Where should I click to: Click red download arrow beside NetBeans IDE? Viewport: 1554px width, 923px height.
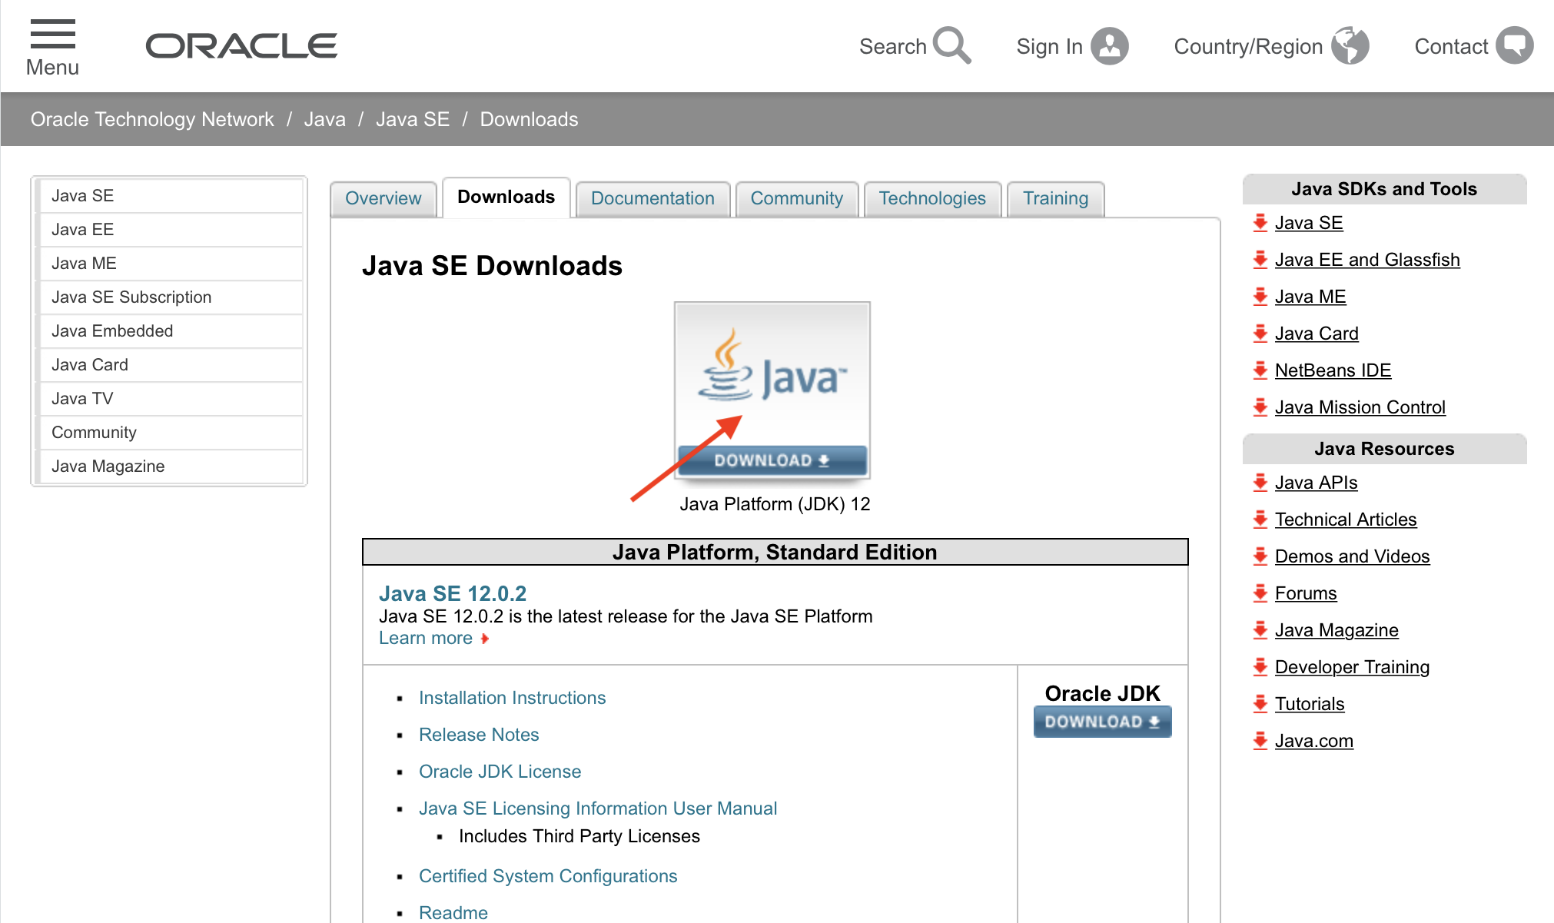[1260, 370]
